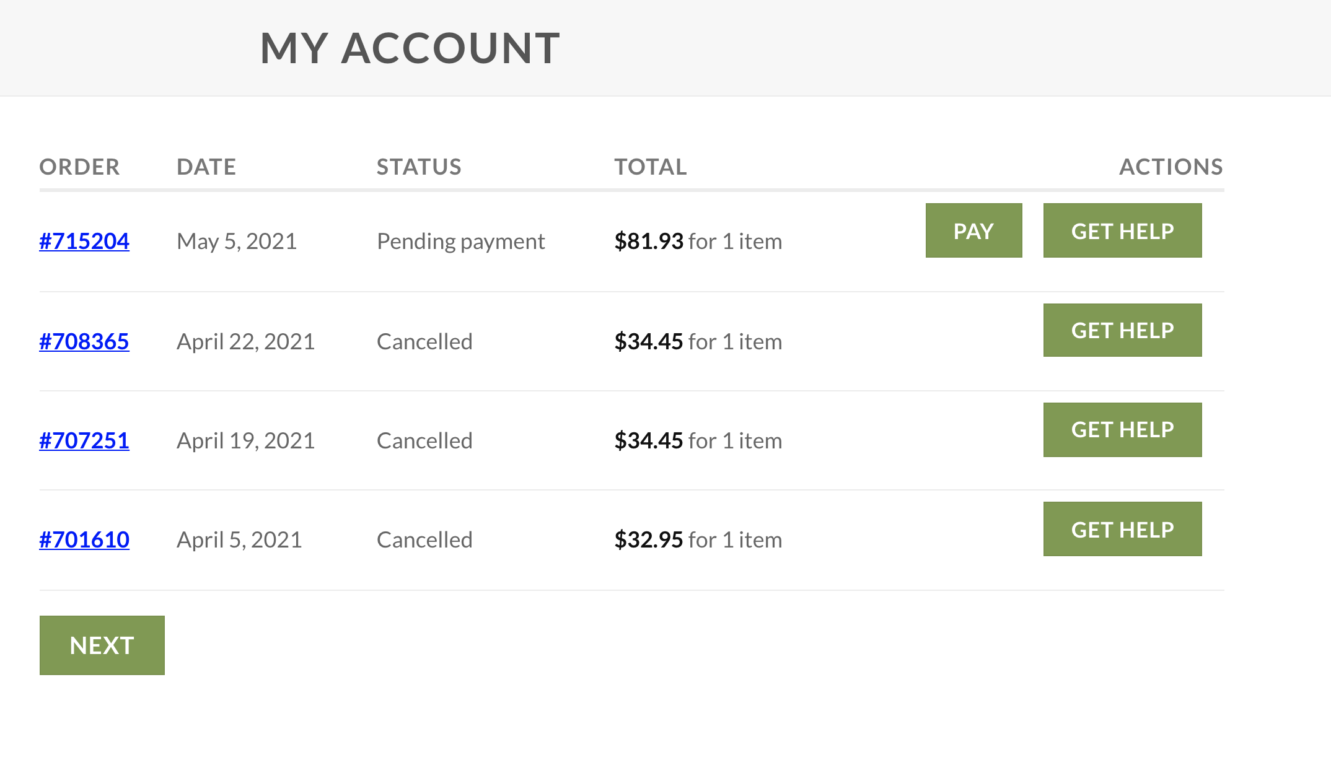Click the ACTIONS column header
The height and width of the screenshot is (768, 1331).
click(x=1171, y=167)
